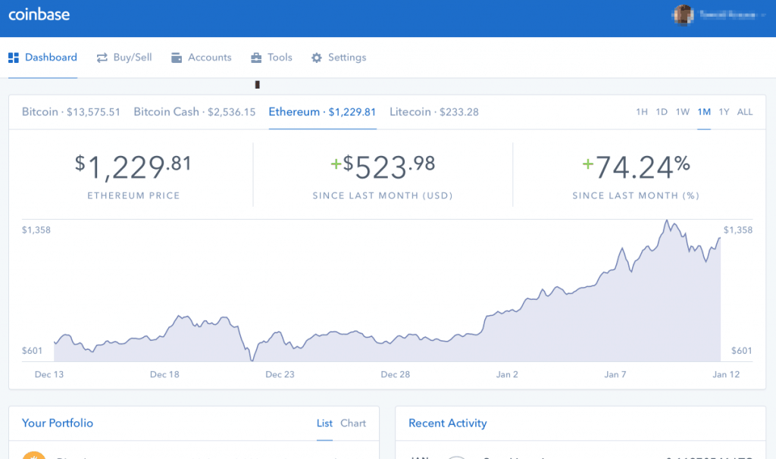
Task: Click the SINCE LAST MONTH (%) caption
Action: coord(636,195)
